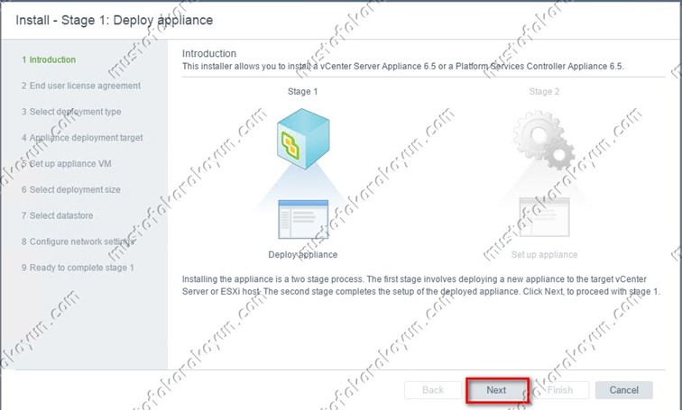Viewport: 682px width, 410px height.
Task: Click the greyed Stage 2 gears icon
Action: 544,140
